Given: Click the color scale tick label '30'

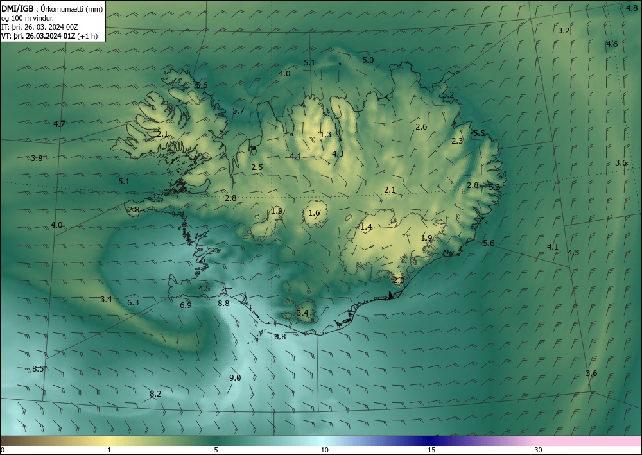Looking at the screenshot, I should (539, 451).
